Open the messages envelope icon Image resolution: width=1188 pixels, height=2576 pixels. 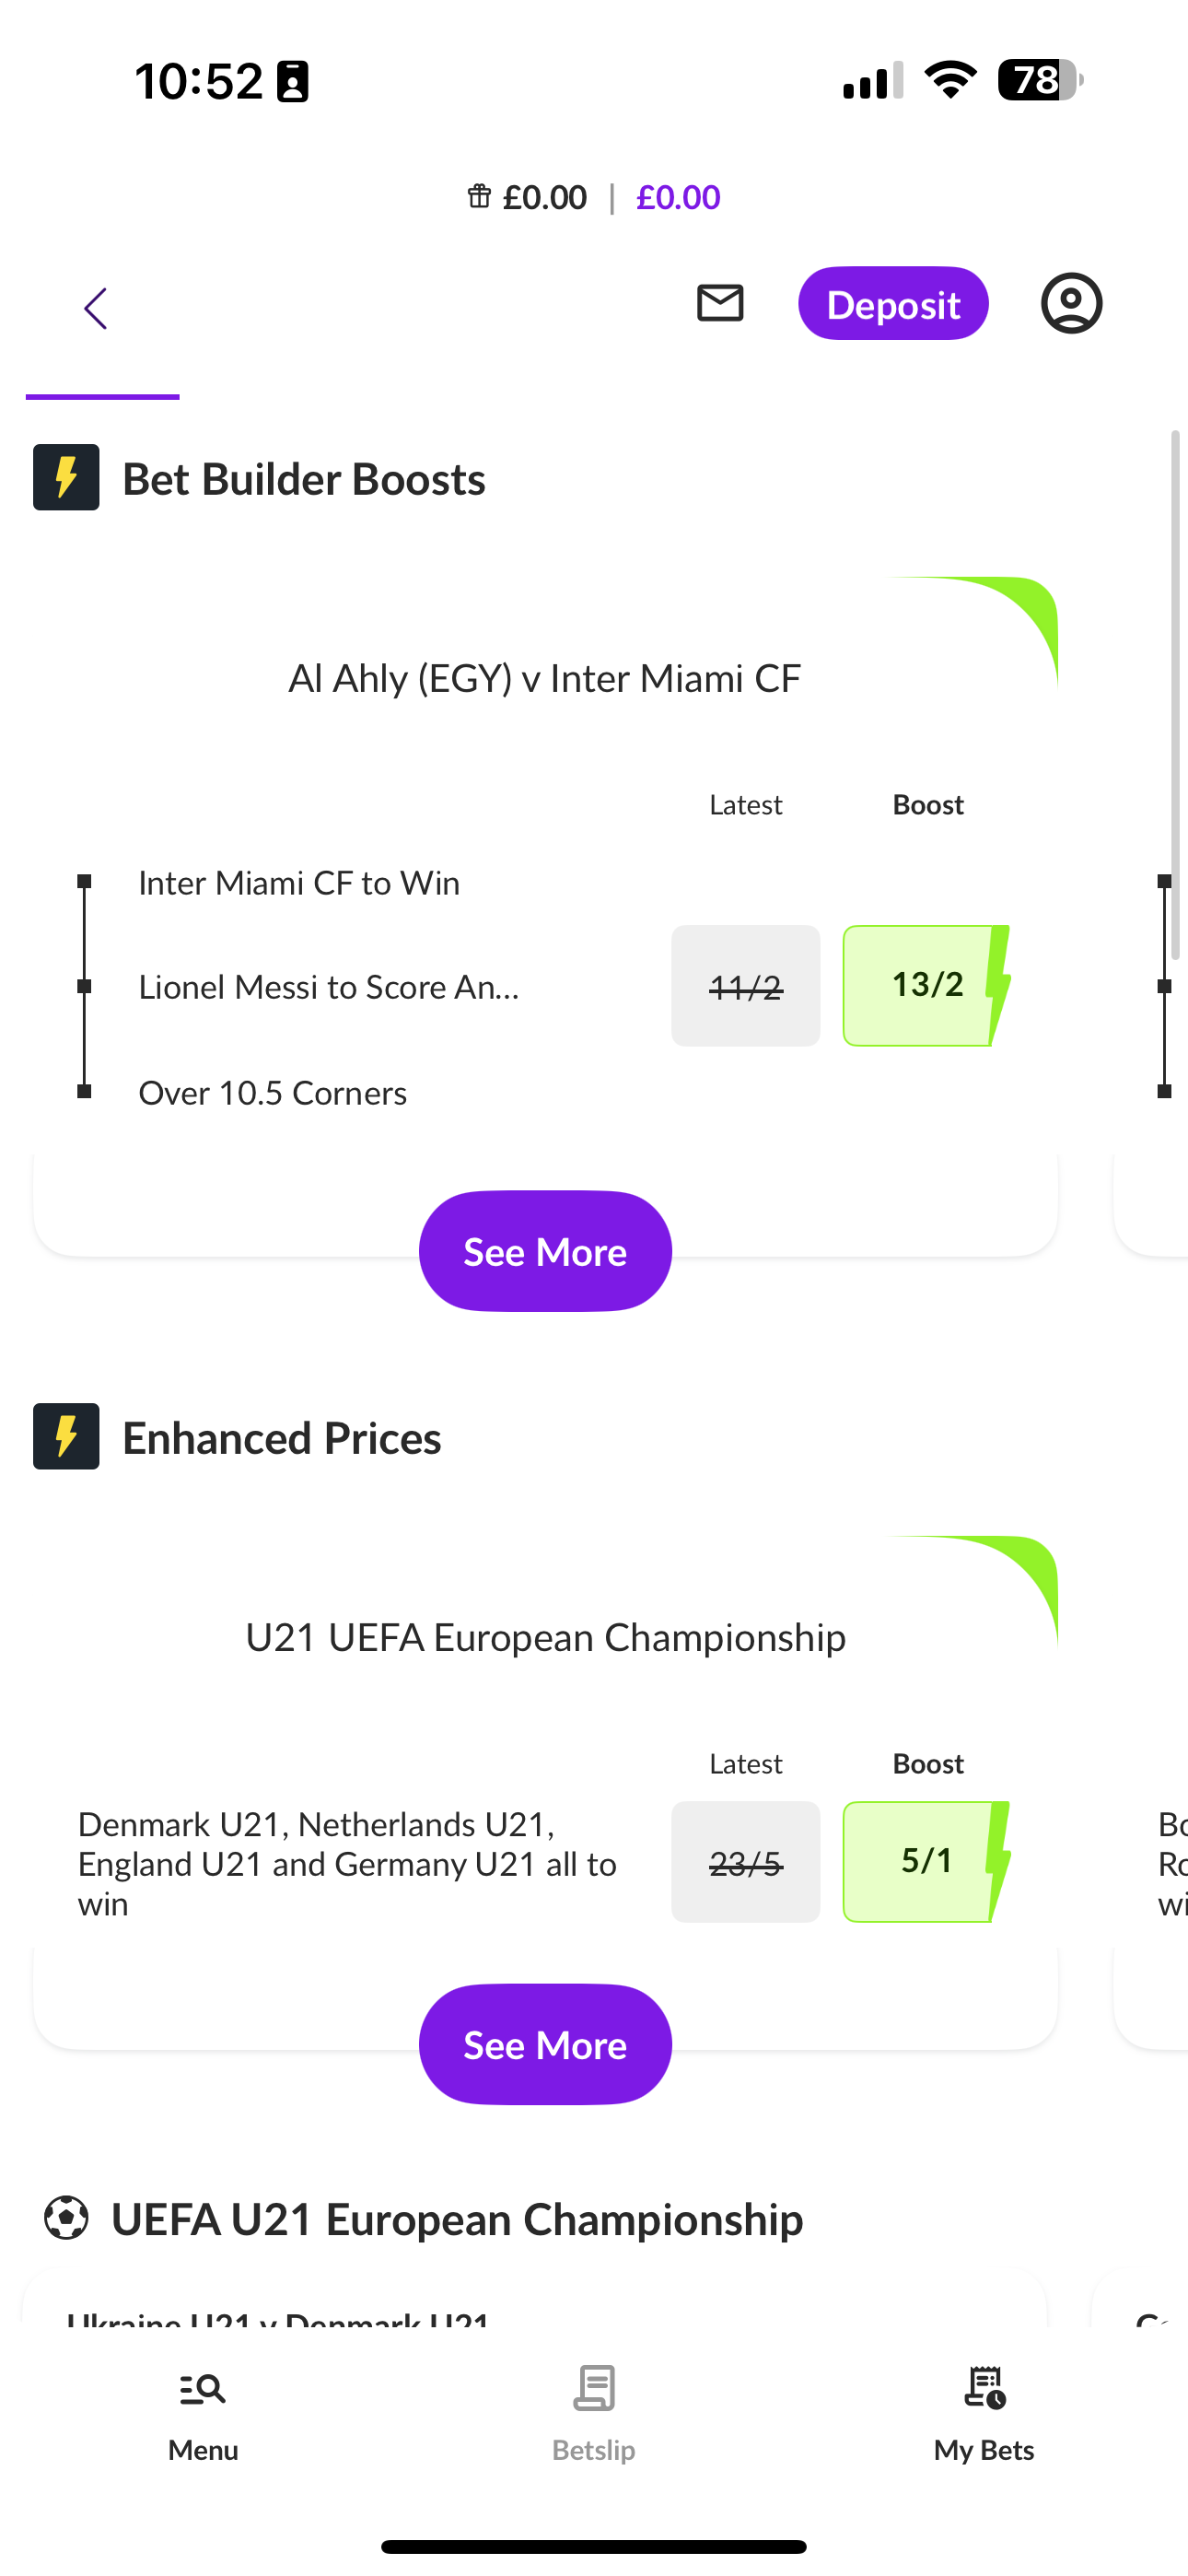(x=720, y=303)
